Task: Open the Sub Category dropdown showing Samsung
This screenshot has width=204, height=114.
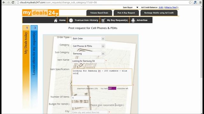Action: point(88,54)
